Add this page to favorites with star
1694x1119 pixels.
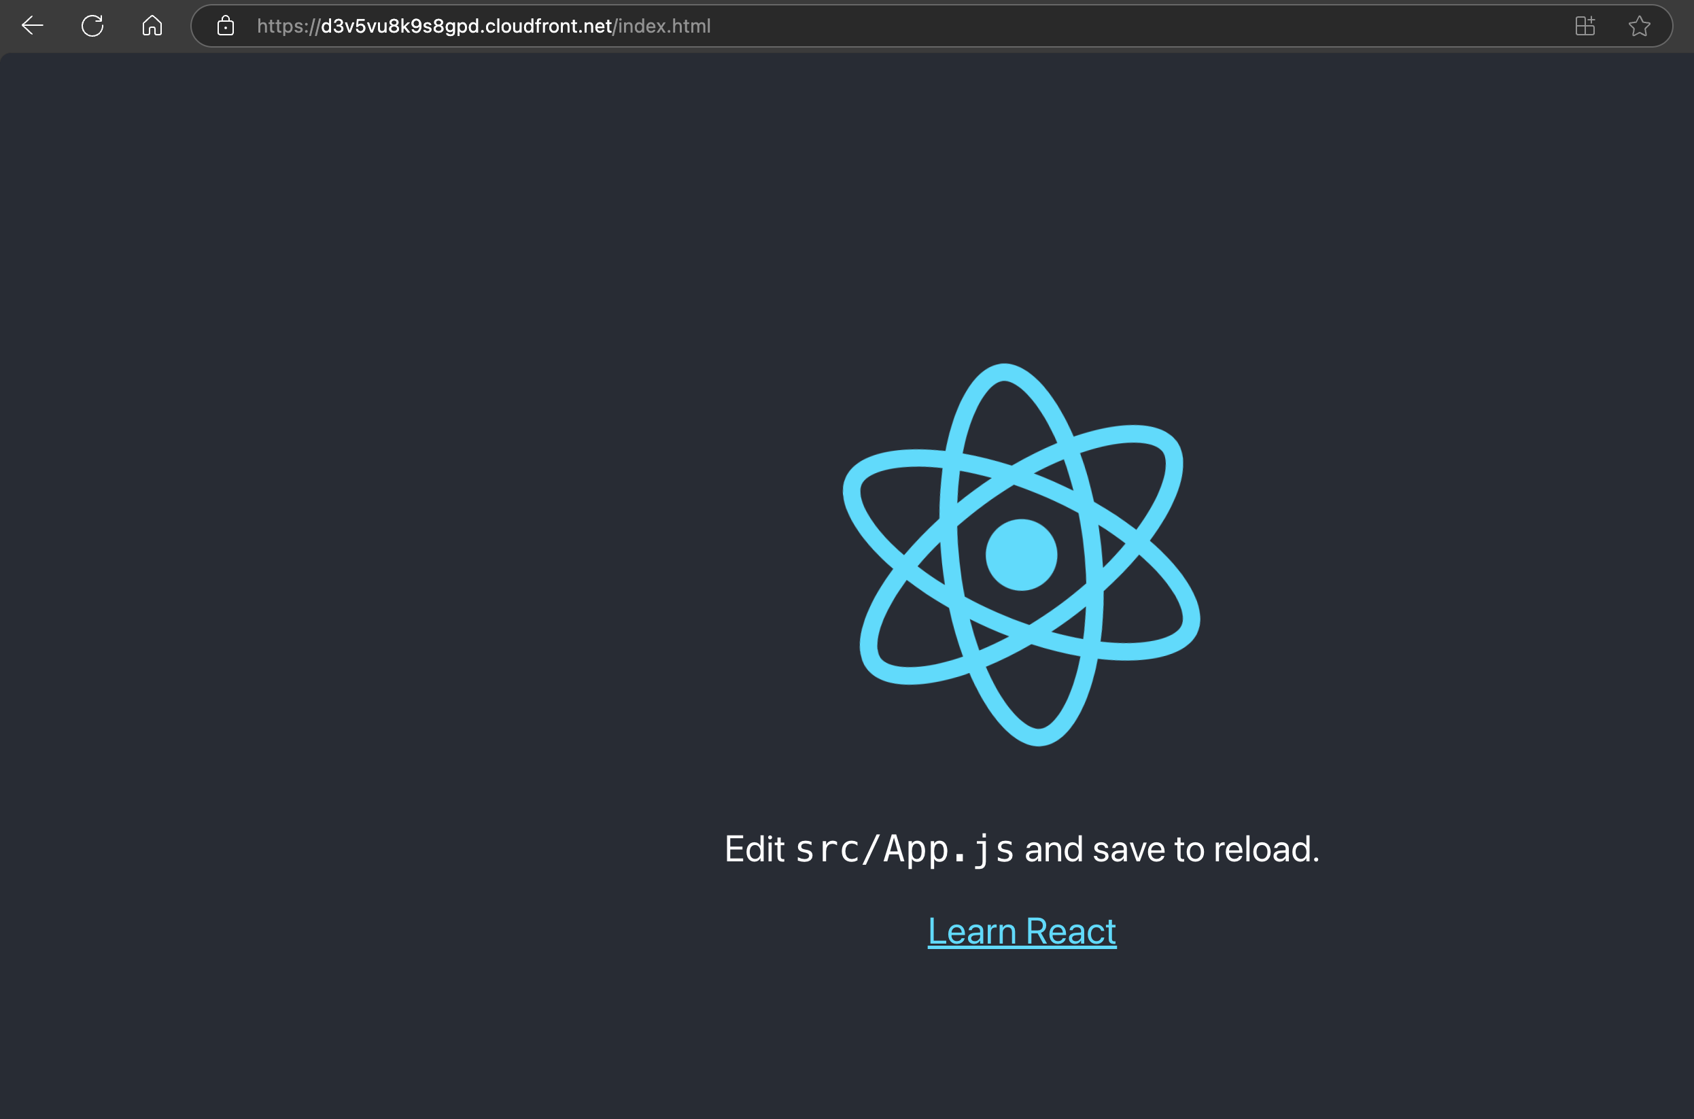1639,26
